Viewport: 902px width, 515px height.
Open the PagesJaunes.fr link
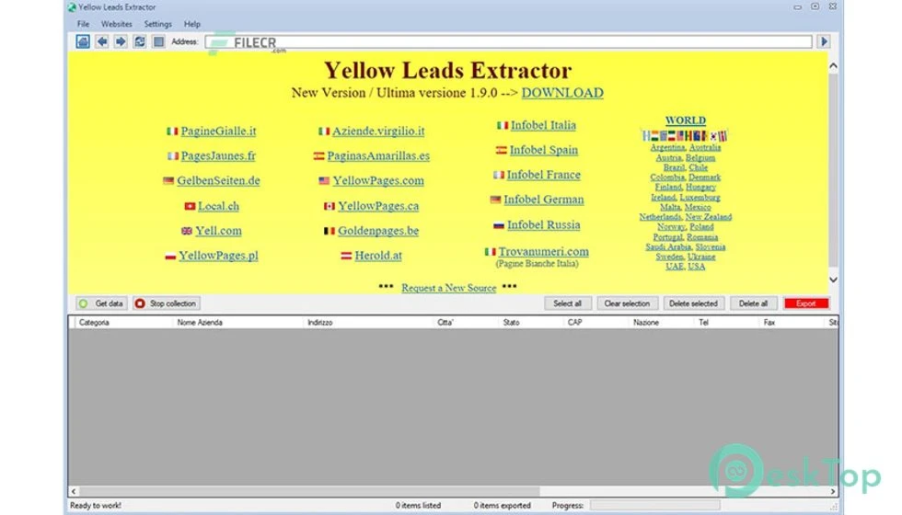coord(219,155)
